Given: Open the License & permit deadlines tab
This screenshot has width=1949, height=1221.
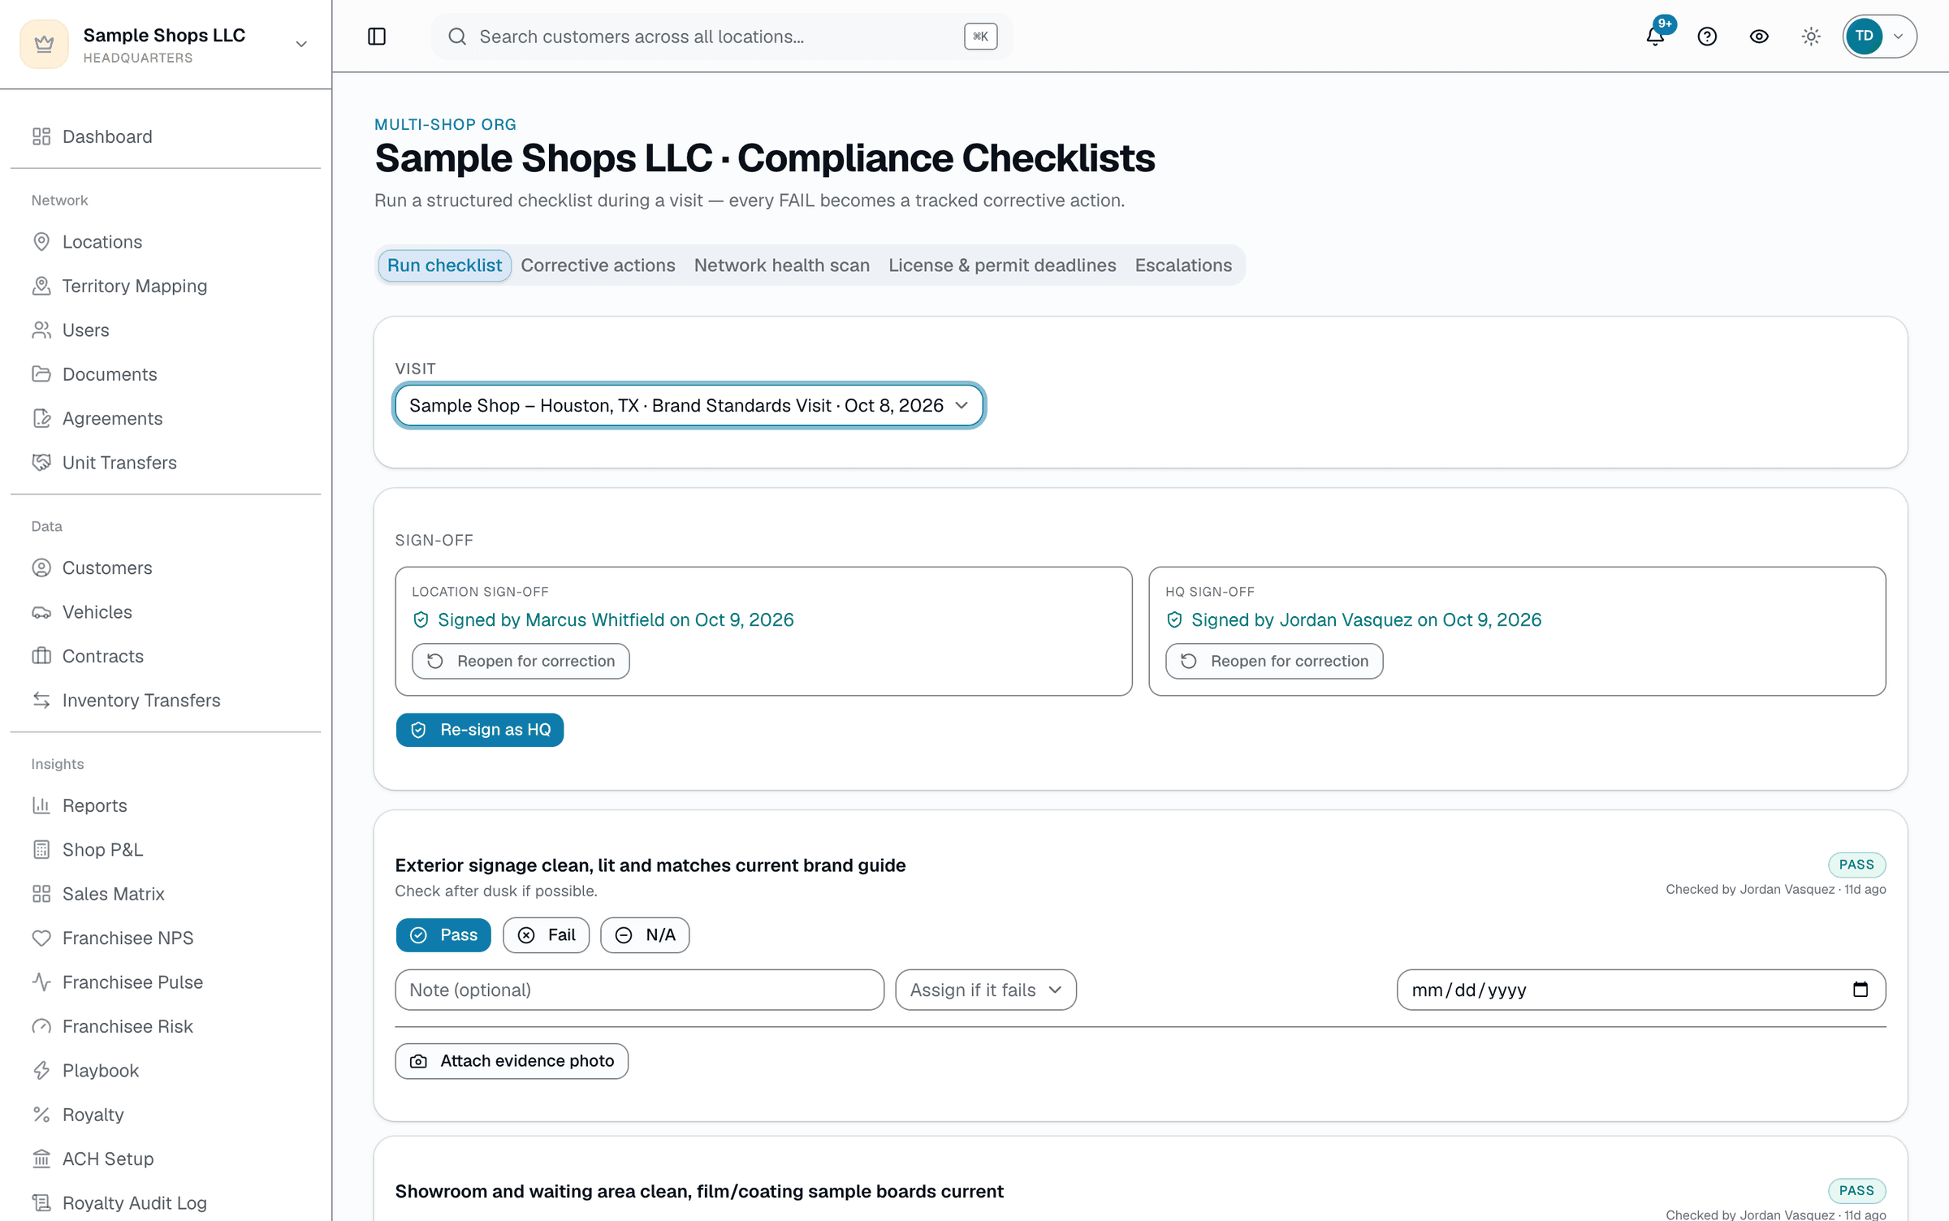Looking at the screenshot, I should 1002,265.
